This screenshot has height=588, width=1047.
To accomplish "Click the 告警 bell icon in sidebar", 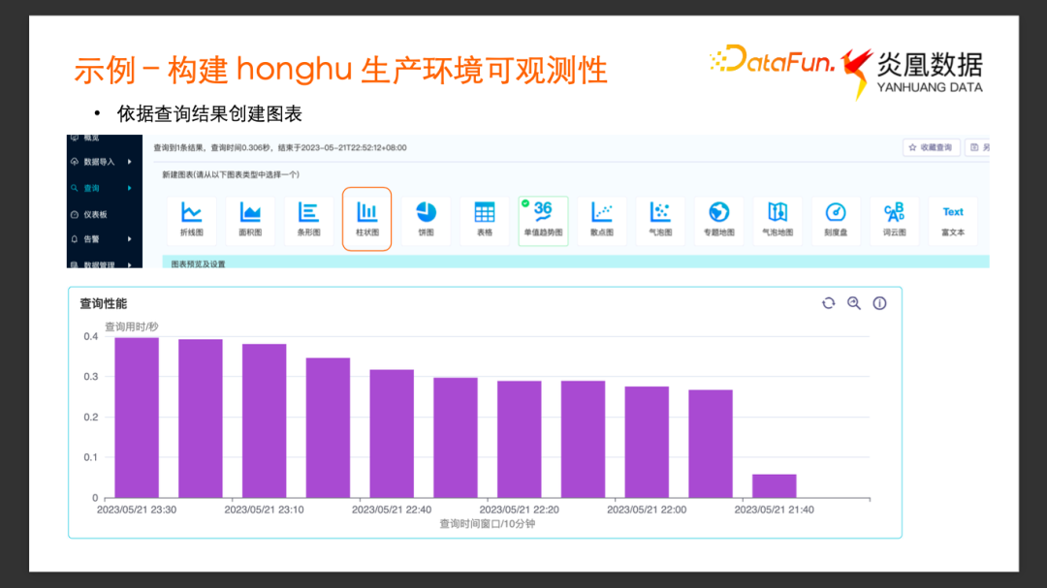I will coord(75,239).
